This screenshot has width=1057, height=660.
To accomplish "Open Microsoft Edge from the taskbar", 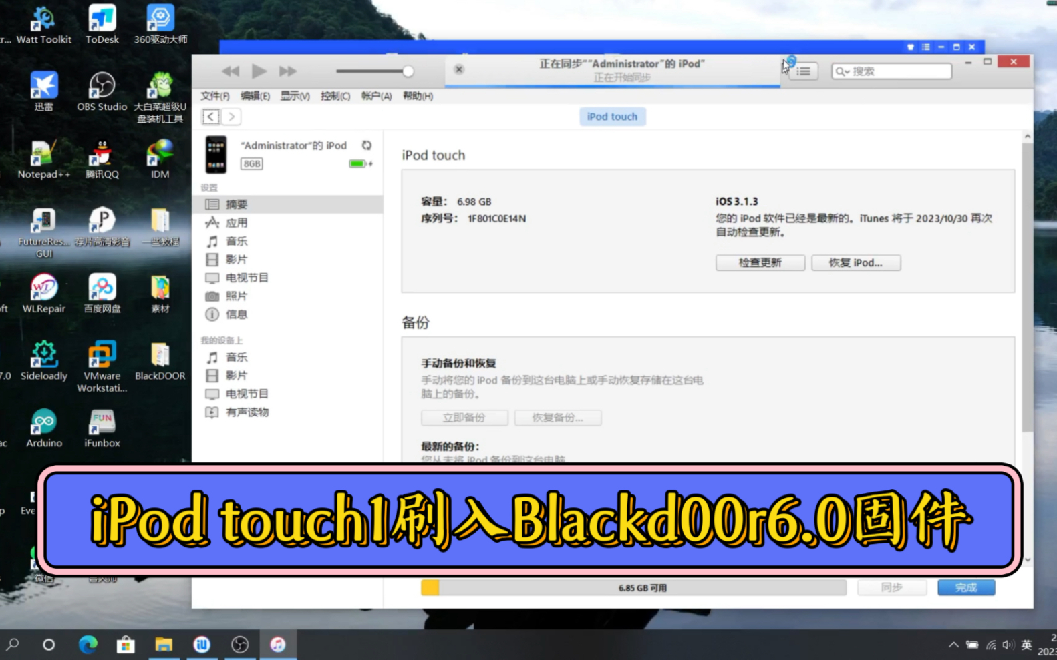I will pos(88,644).
